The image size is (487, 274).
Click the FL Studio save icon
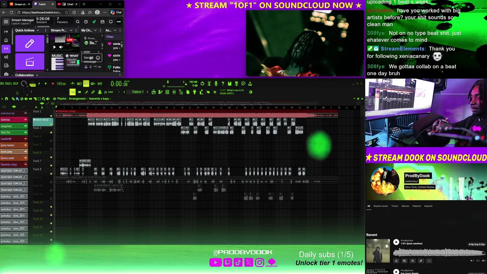(x=229, y=84)
